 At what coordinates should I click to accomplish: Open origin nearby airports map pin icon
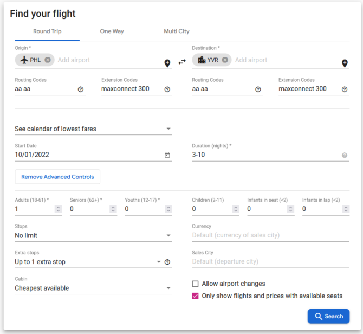(167, 63)
